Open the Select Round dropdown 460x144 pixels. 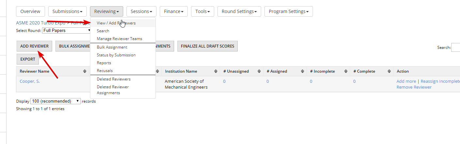pos(67,31)
